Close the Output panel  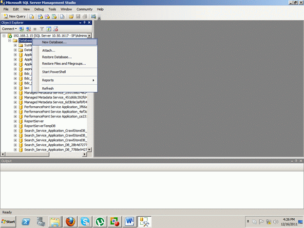(301, 161)
